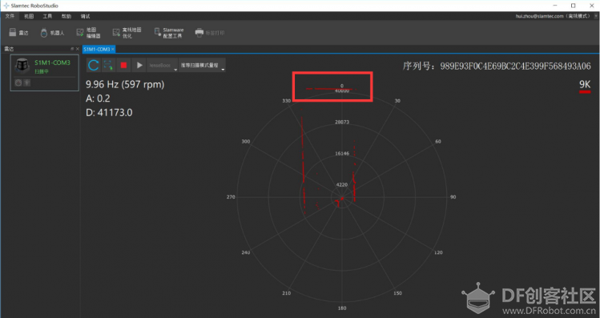Screen dimensions: 600x318
Task: Stop scanning with the red square button
Action: click(123, 65)
